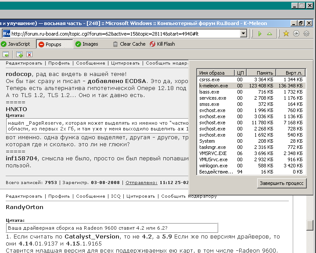Click the green Up triangle icon

(x=269, y=34)
